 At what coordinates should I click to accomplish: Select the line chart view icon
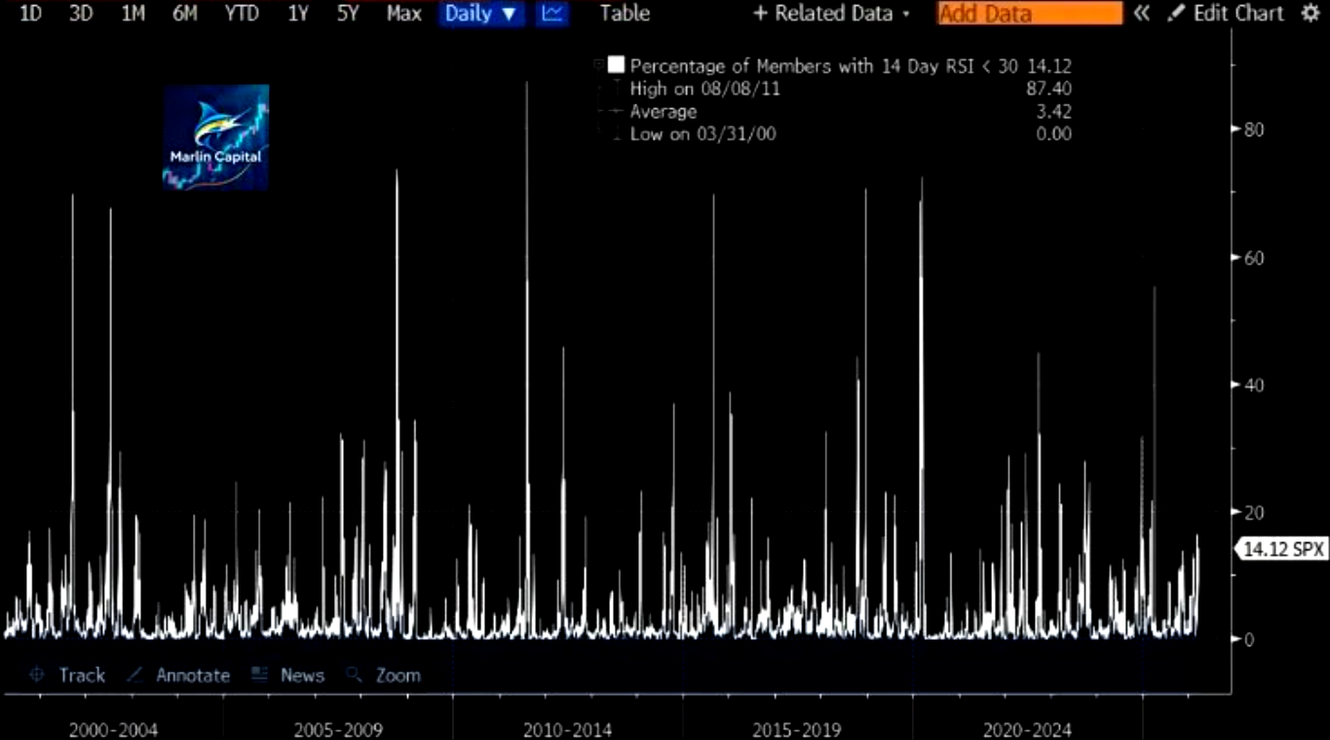pyautogui.click(x=552, y=14)
